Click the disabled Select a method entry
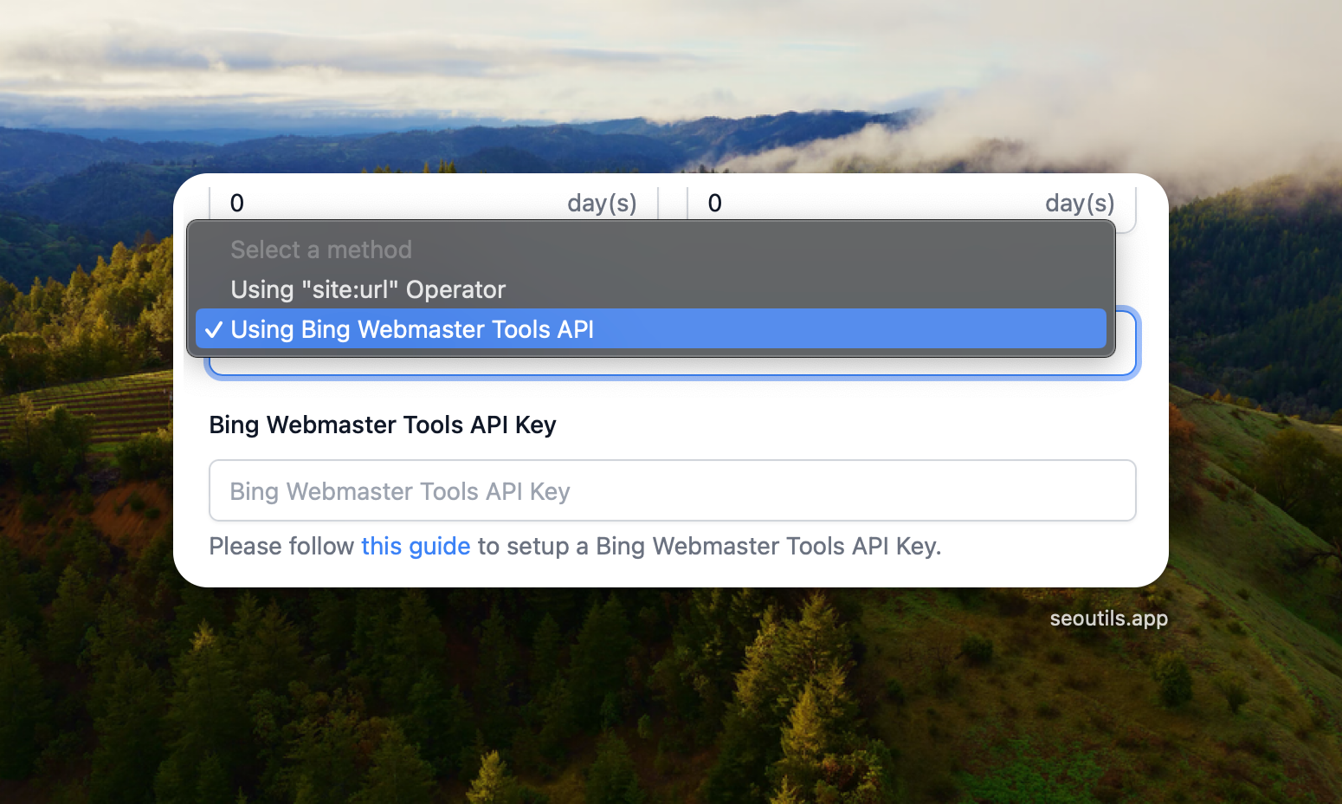This screenshot has height=804, width=1342. pyautogui.click(x=321, y=250)
